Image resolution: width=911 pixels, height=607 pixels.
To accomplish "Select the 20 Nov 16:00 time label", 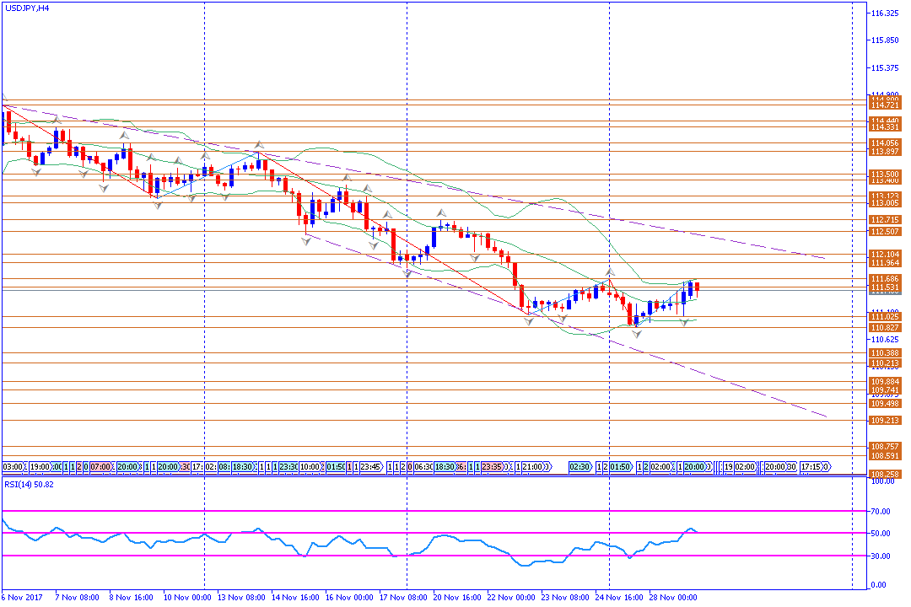I will (x=457, y=598).
